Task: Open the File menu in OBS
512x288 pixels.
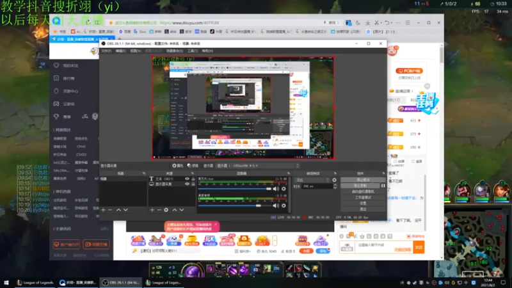Action: [106, 51]
